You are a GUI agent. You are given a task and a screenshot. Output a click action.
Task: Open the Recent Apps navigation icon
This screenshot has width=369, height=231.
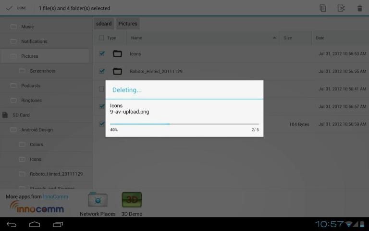58,224
